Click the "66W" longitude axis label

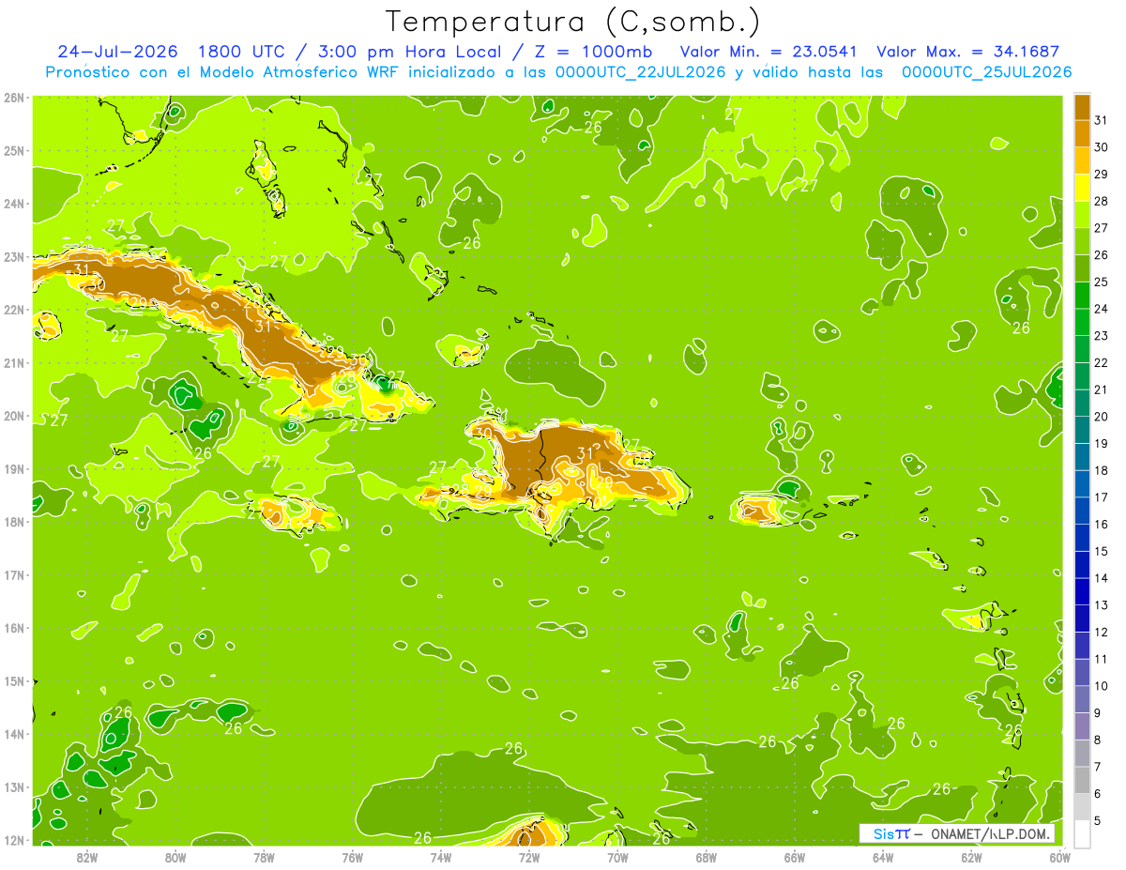click(795, 857)
